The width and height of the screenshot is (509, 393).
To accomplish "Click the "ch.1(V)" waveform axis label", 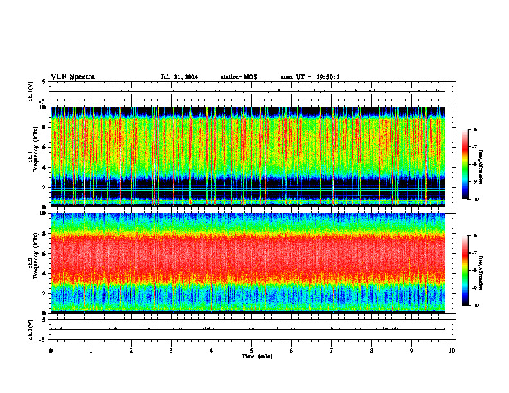I will pos(30,91).
